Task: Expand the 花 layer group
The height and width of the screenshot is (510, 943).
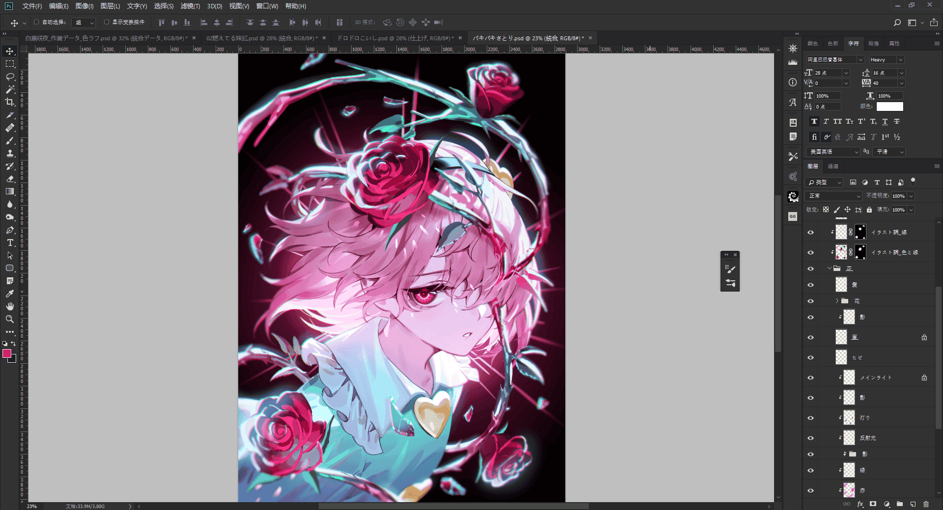Action: point(837,301)
